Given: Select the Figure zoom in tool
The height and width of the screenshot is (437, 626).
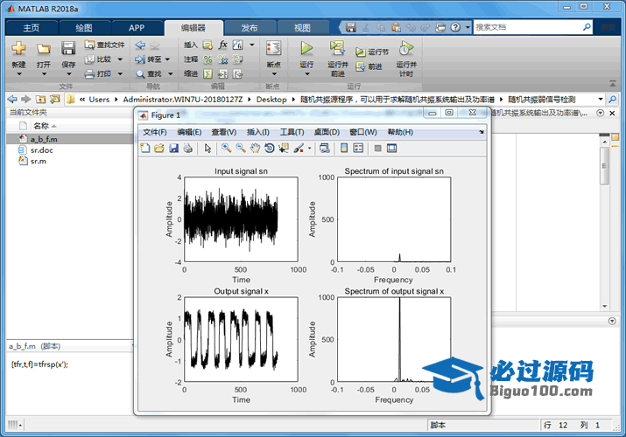Looking at the screenshot, I should point(227,149).
